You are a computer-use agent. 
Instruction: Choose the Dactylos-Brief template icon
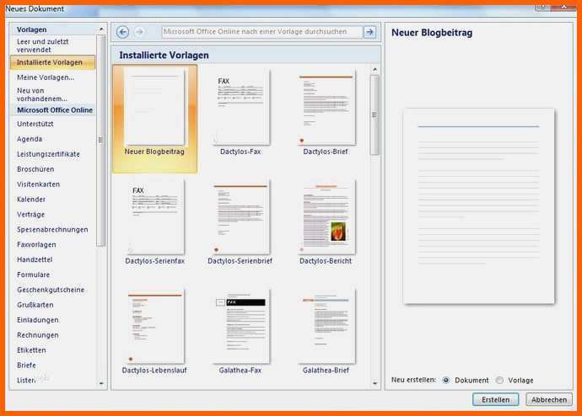[326, 108]
